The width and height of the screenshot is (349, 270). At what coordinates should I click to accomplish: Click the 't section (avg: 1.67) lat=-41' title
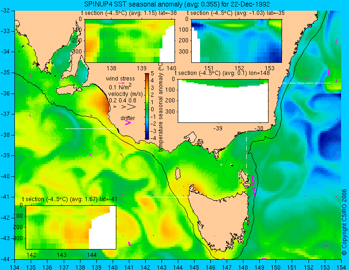coord(70,199)
